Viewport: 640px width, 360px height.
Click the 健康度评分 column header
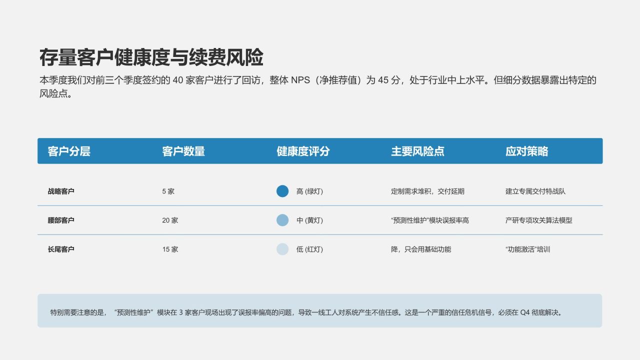click(x=303, y=151)
